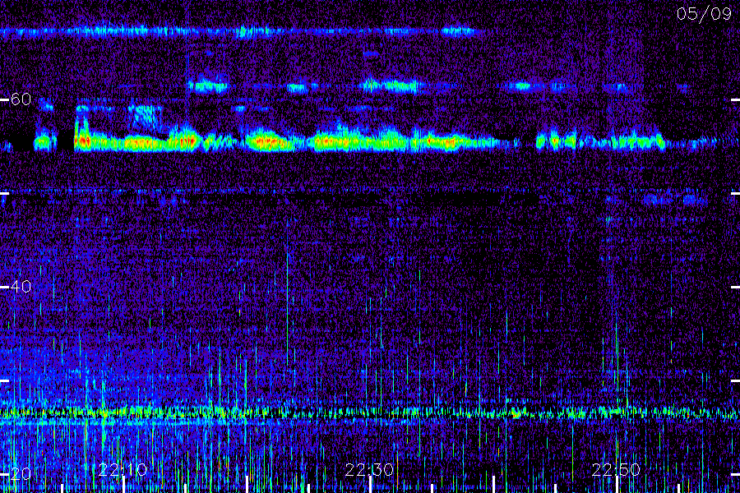740x493 pixels.
Task: Click the 40 axis label
Action: pyautogui.click(x=21, y=287)
